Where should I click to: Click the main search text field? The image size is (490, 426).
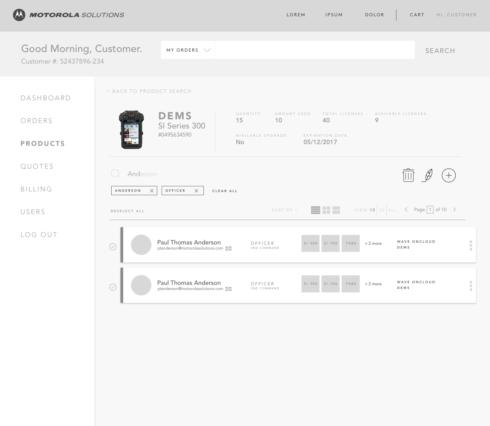pyautogui.click(x=315, y=50)
